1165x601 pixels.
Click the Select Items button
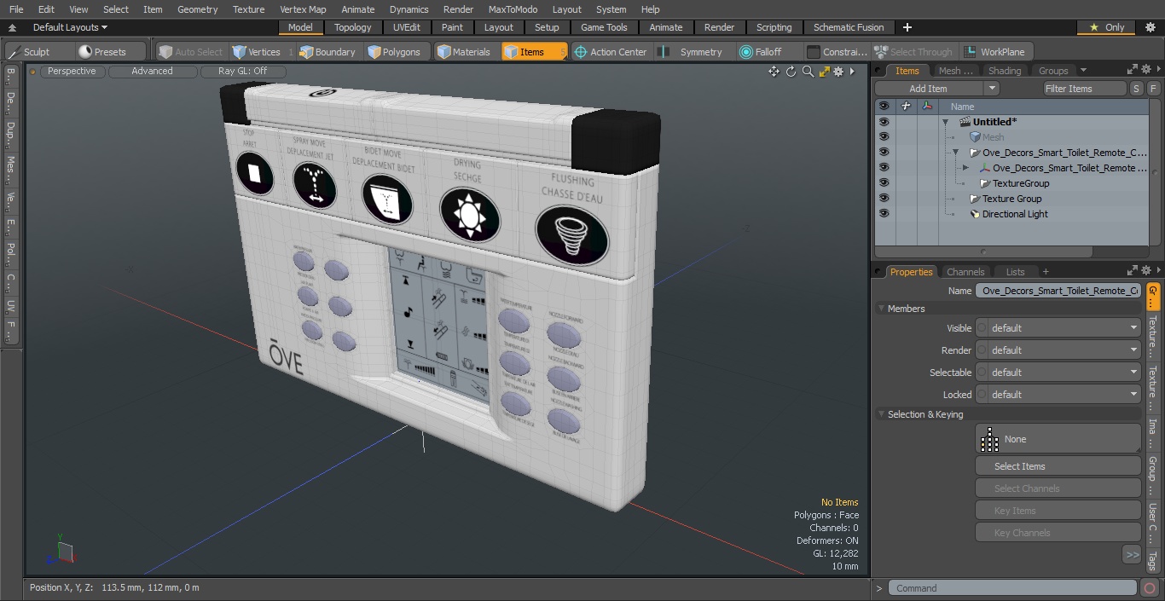pyautogui.click(x=1058, y=466)
